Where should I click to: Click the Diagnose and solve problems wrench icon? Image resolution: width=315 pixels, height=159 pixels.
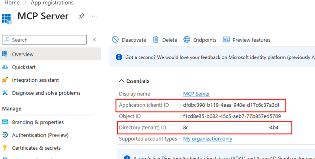point(5,93)
